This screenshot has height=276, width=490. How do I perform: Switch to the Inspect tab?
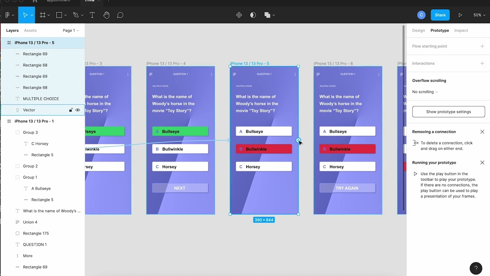tap(461, 30)
